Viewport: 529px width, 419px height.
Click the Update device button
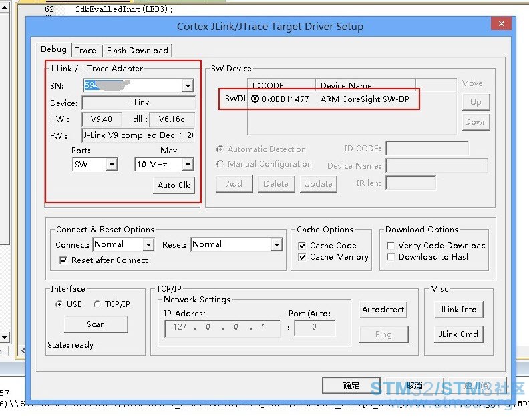(x=318, y=184)
